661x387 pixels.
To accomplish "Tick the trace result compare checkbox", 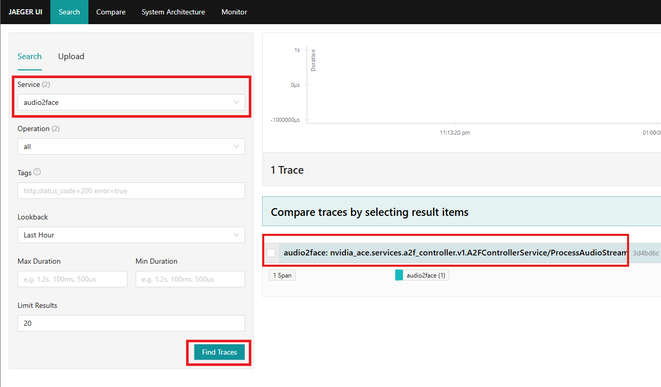I will 271,253.
